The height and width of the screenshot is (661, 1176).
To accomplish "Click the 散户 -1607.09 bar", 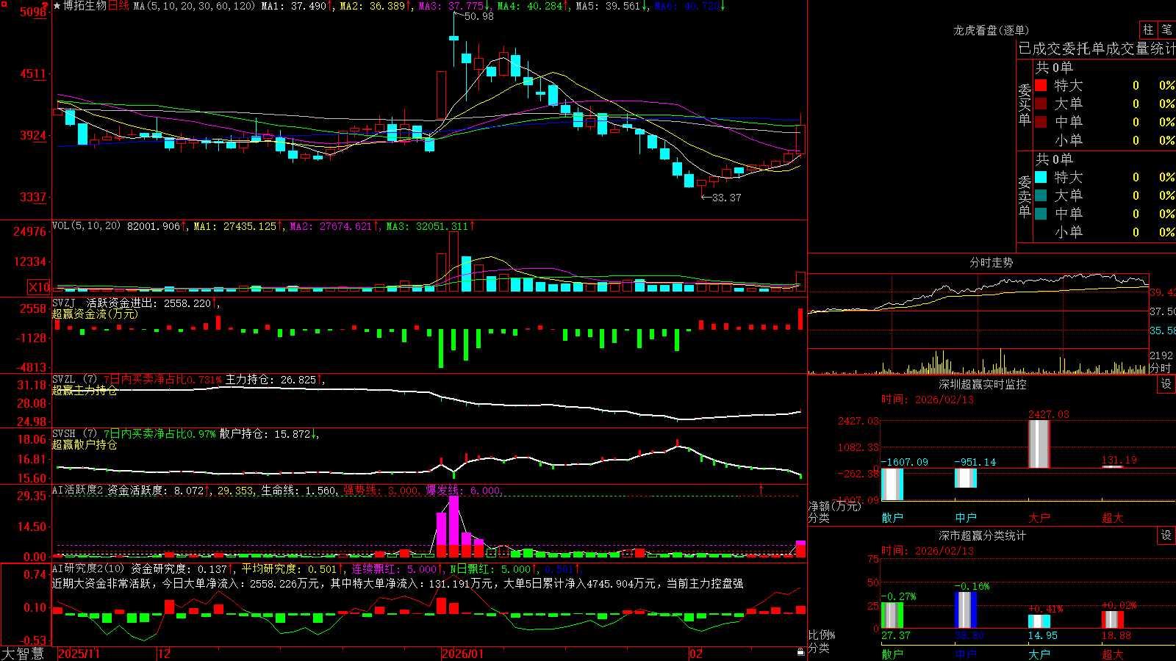I will coord(892,484).
